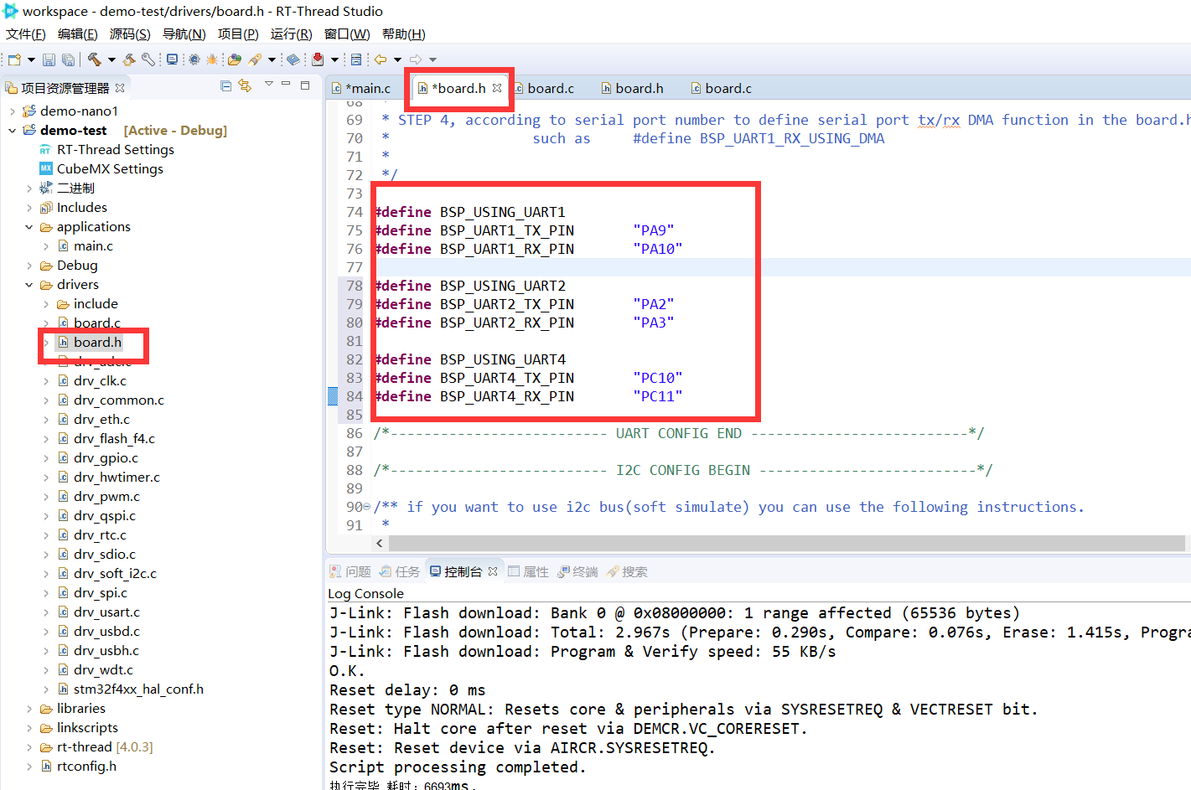Build the project with hammer icon
The width and height of the screenshot is (1191, 790).
[x=95, y=59]
